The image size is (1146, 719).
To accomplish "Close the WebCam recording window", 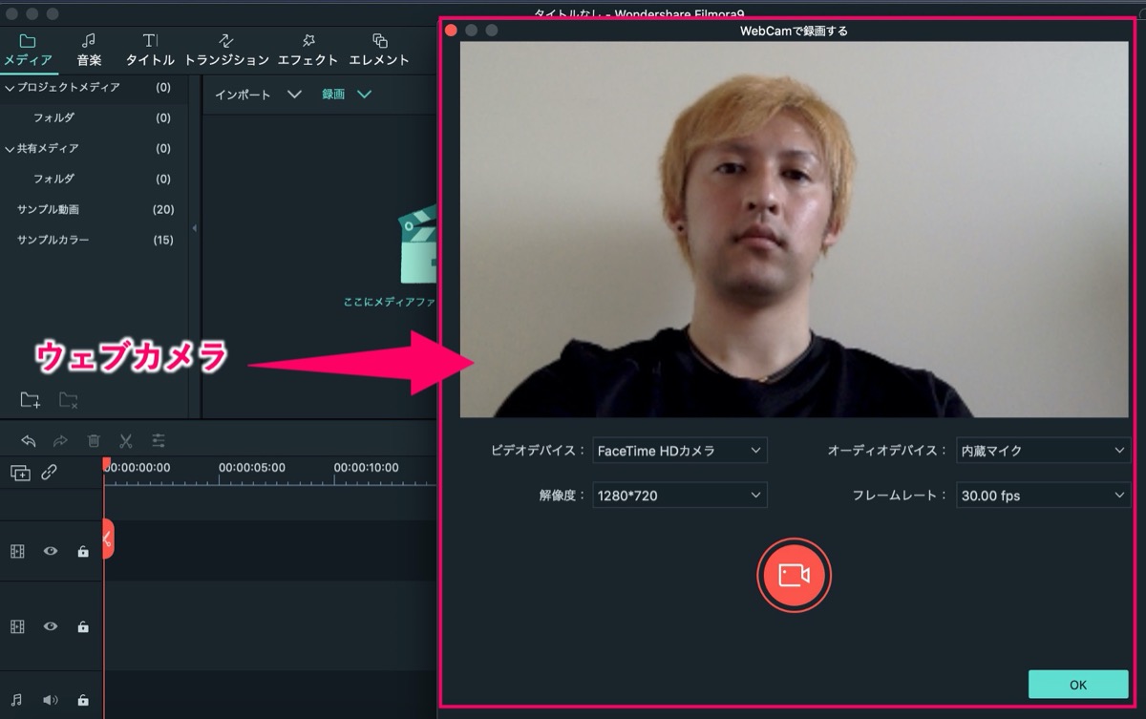I will [x=452, y=31].
